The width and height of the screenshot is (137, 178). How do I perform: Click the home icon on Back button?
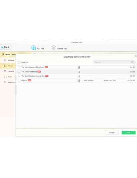2,47
